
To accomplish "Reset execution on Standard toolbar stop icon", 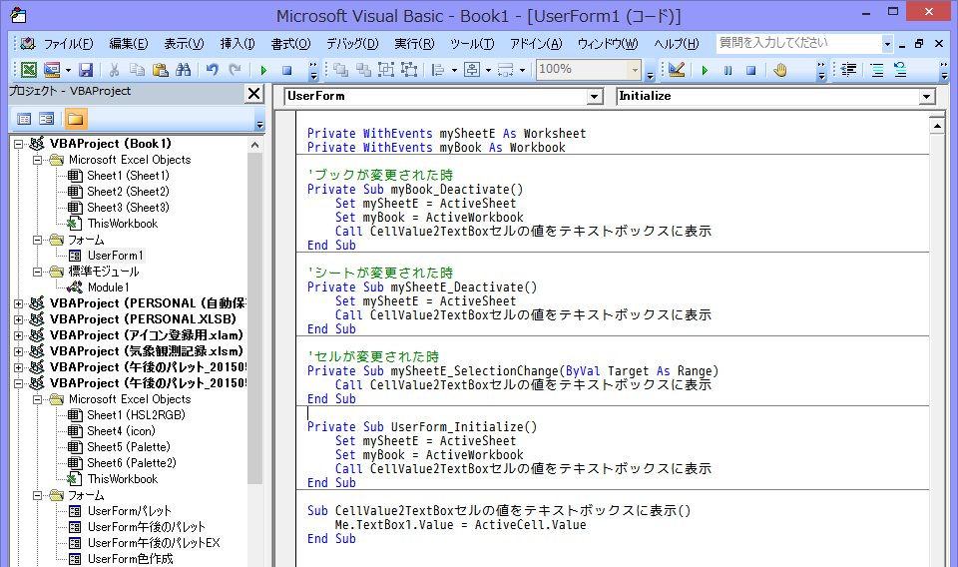I will tap(286, 70).
